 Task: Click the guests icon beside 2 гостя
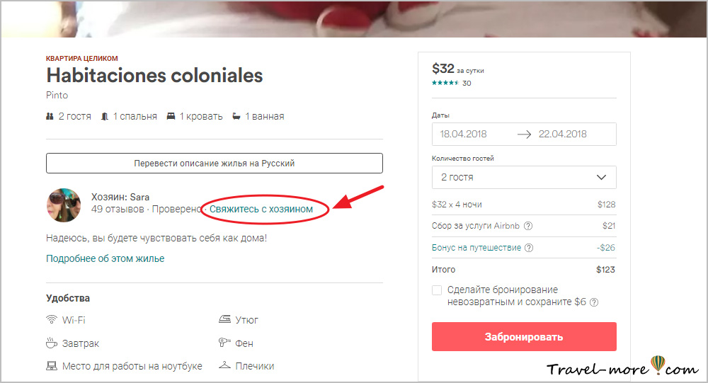pos(50,116)
